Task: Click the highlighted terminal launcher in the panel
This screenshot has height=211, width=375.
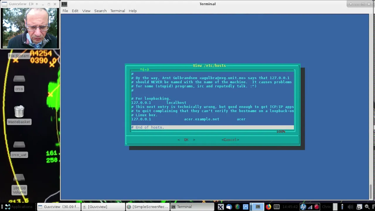Action: (x=258, y=207)
